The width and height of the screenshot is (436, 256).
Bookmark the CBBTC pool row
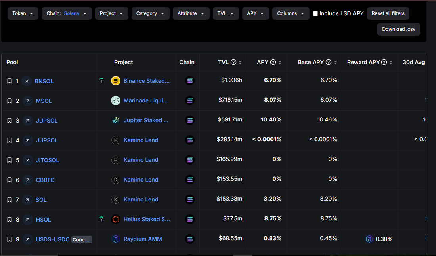click(x=10, y=180)
